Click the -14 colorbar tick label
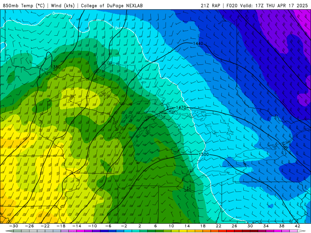311x233 pixels. [x=77, y=226]
